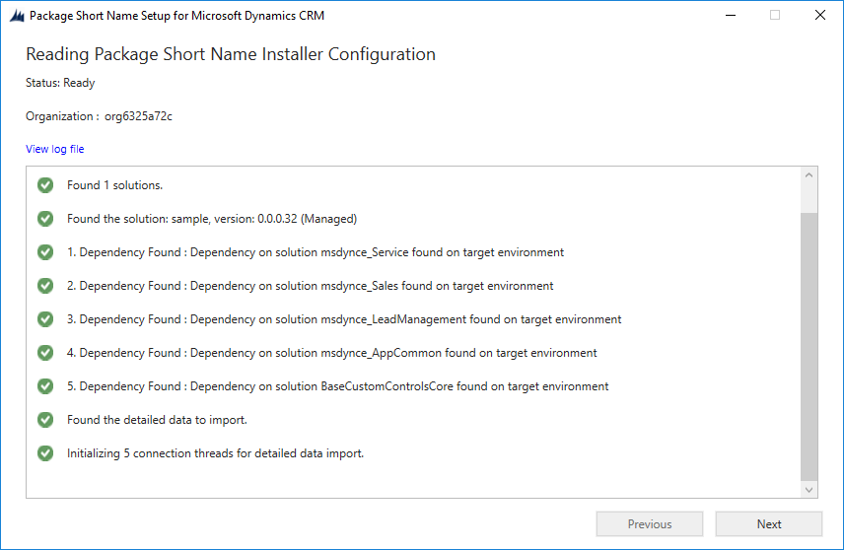Viewport: 844px width, 550px height.
Task: Select the msdynce_LeadManagement dependency message text
Action: coord(344,319)
